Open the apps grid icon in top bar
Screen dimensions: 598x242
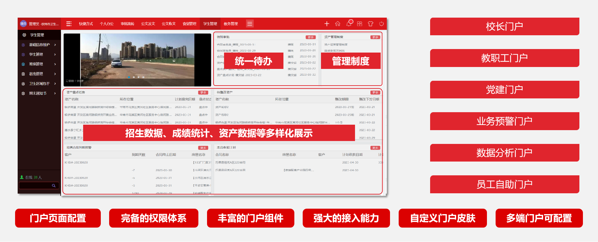click(x=360, y=24)
